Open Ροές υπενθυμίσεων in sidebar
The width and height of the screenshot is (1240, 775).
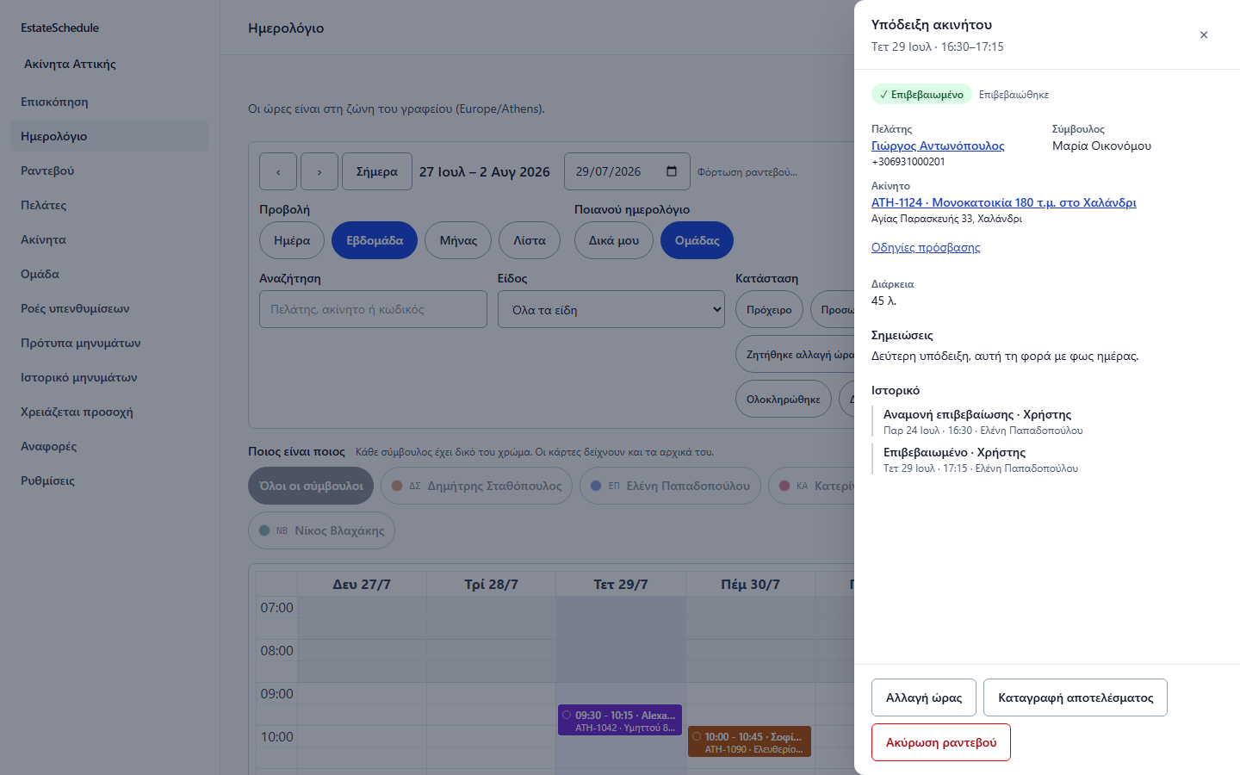(x=109, y=308)
